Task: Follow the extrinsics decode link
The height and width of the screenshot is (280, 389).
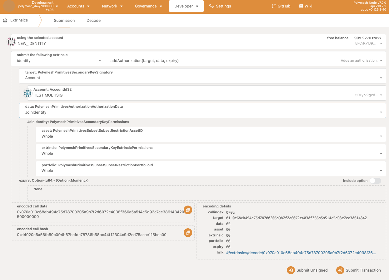Action: pyautogui.click(x=301, y=253)
